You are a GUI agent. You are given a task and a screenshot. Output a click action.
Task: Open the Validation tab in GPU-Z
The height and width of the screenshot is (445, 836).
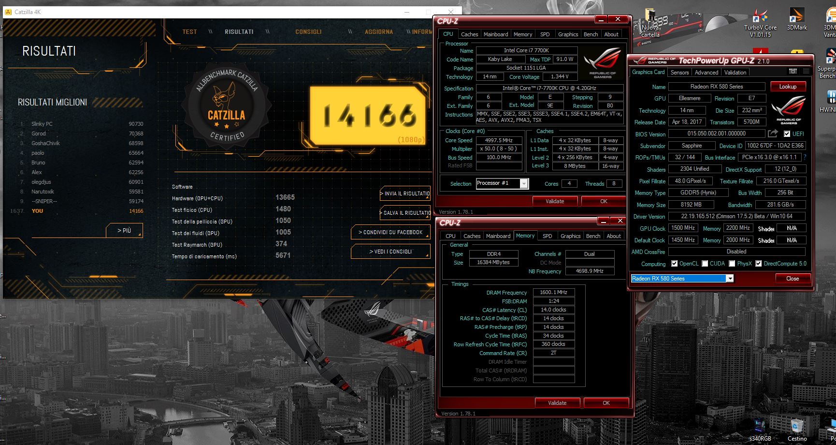tap(735, 73)
